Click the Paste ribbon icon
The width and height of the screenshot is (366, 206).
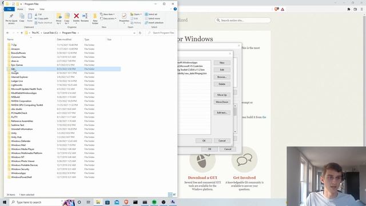pyautogui.click(x=30, y=18)
